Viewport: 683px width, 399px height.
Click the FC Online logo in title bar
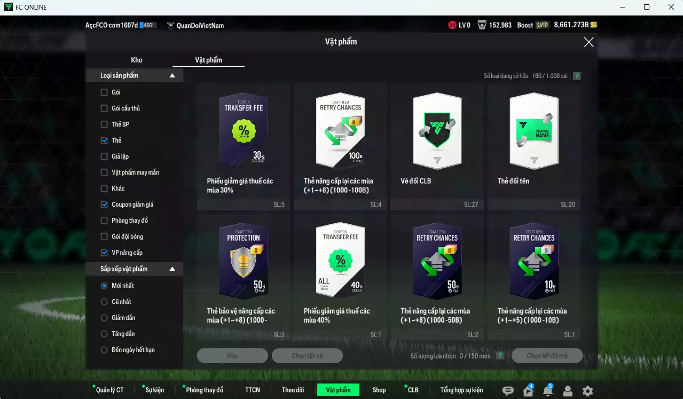coord(8,7)
